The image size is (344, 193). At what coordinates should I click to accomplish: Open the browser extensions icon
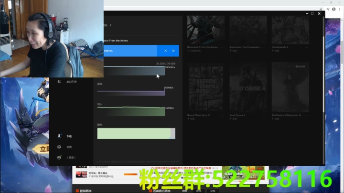click(328, 9)
